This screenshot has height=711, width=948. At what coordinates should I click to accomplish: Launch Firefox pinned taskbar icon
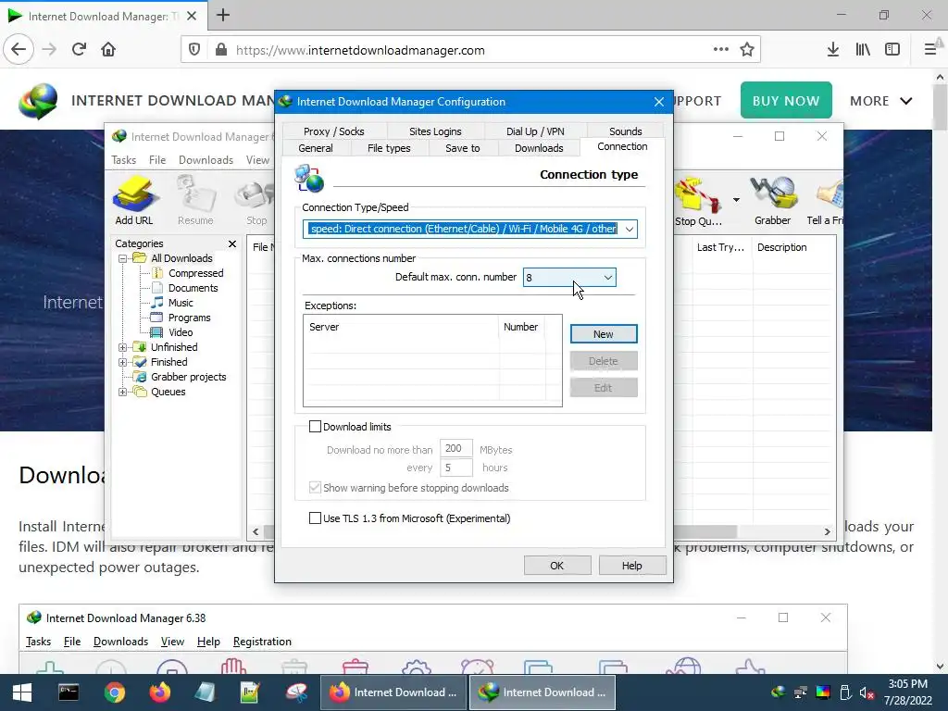coord(160,692)
